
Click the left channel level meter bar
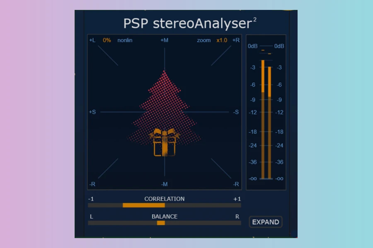click(x=263, y=120)
